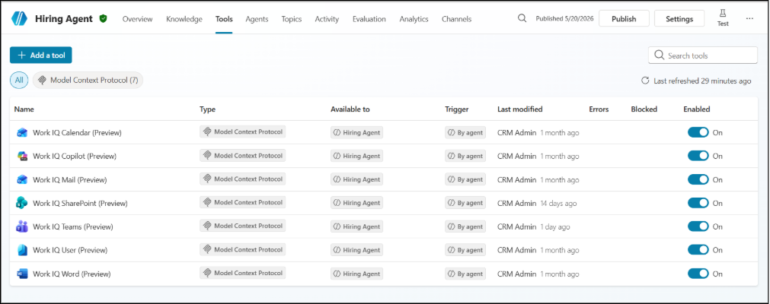
Task: Switch to the Activity tab
Action: [x=327, y=19]
